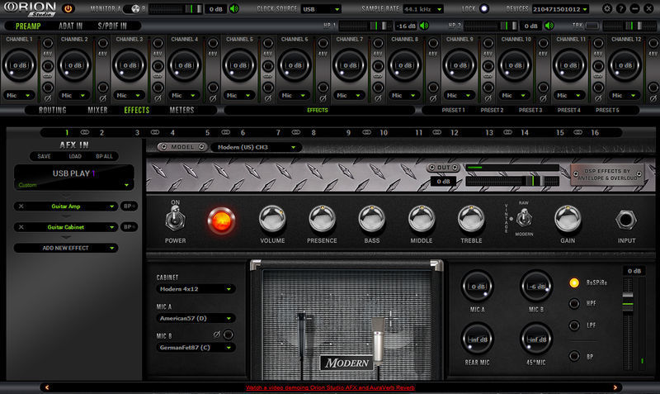The width and height of the screenshot is (660, 394).
Task: Toggle the ReSPiRe button
Action: [x=573, y=282]
